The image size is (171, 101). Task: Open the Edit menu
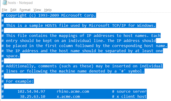tap(13, 10)
